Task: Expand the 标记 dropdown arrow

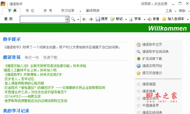Action: (x=126, y=19)
